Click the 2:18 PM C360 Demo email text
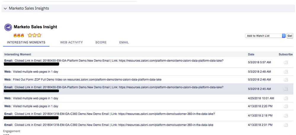The width and height of the screenshot is (296, 135). [110, 114]
